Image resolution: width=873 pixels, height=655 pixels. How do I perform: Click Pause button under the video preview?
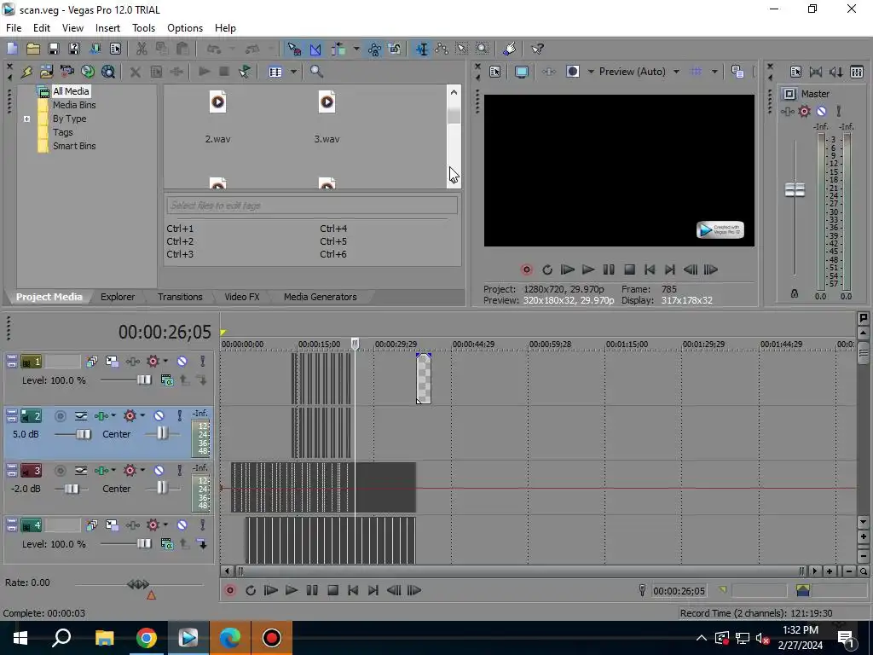coord(609,270)
